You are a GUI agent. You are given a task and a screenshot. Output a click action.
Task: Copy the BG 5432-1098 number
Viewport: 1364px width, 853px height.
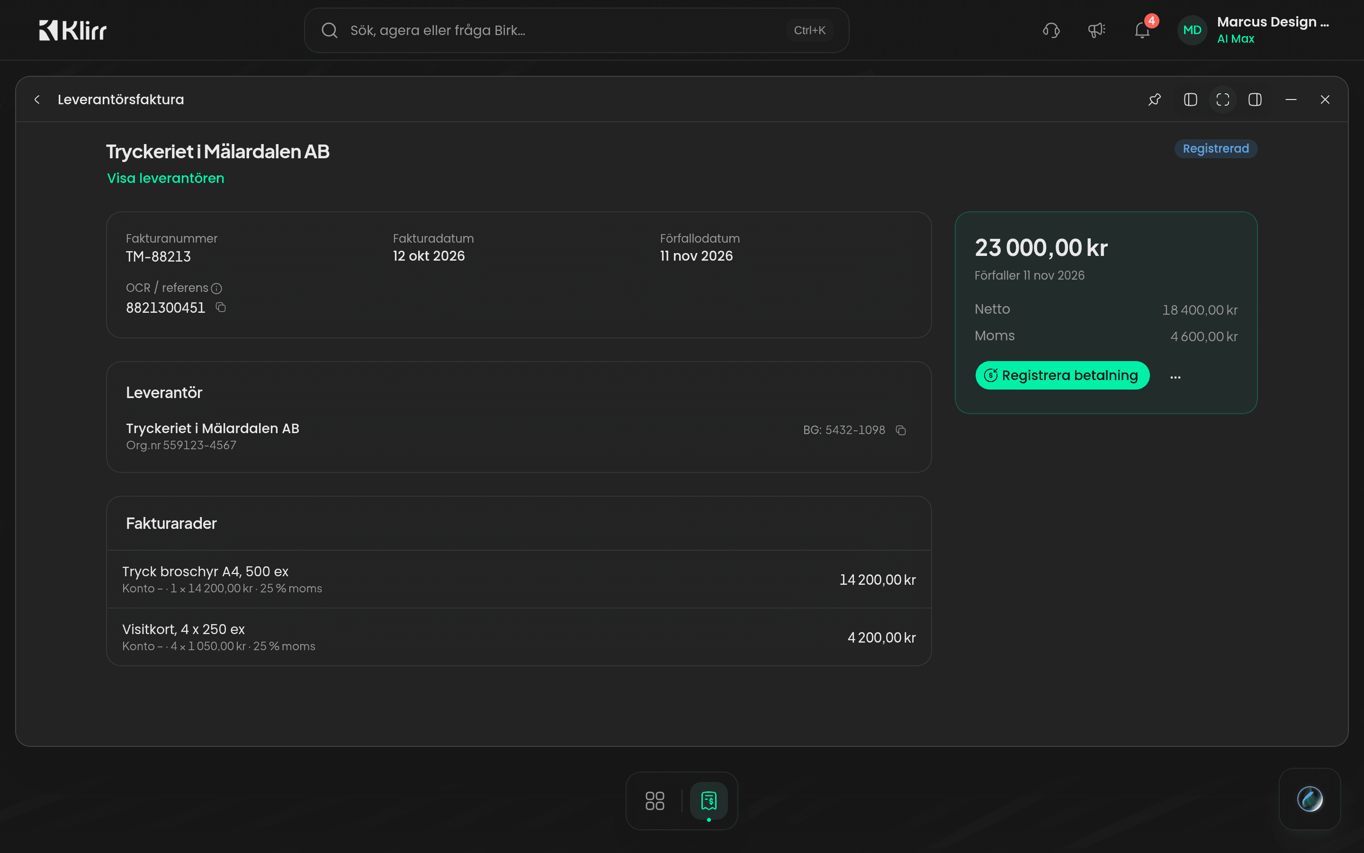(901, 430)
